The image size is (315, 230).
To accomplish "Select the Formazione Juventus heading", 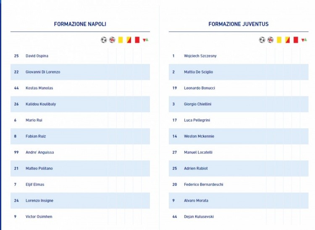I will [239, 24].
